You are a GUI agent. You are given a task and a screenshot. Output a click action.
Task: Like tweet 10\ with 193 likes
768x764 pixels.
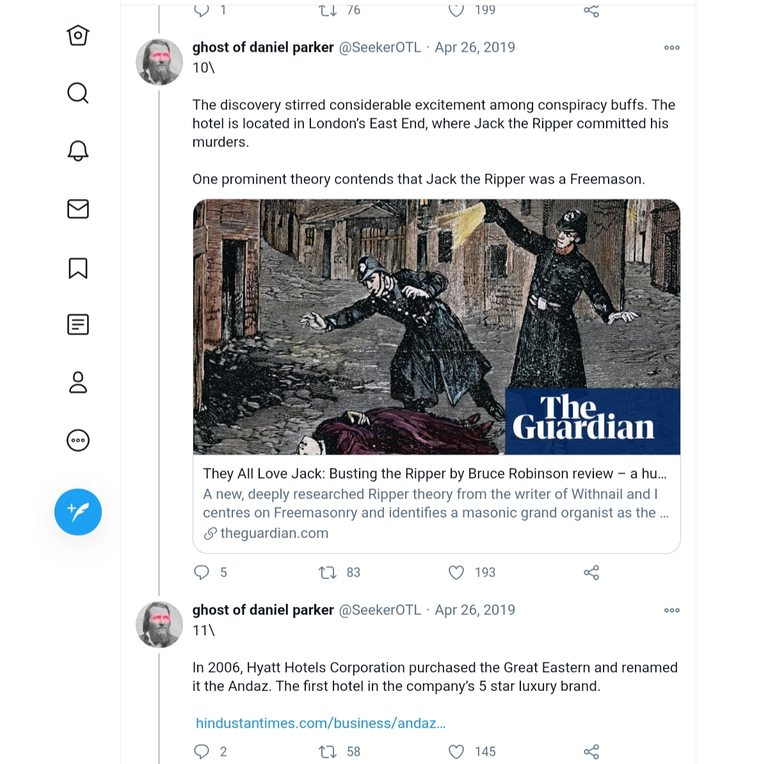[x=456, y=573]
